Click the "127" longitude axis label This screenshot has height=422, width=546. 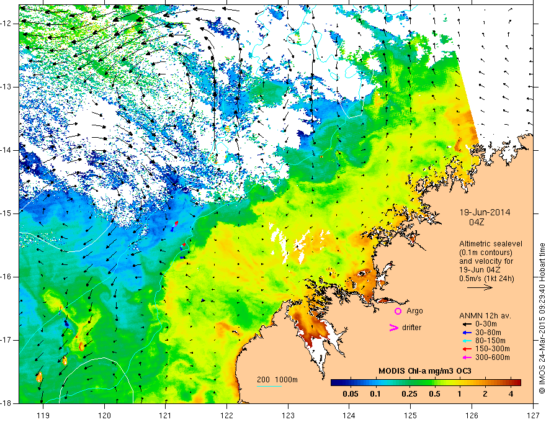[x=533, y=415]
